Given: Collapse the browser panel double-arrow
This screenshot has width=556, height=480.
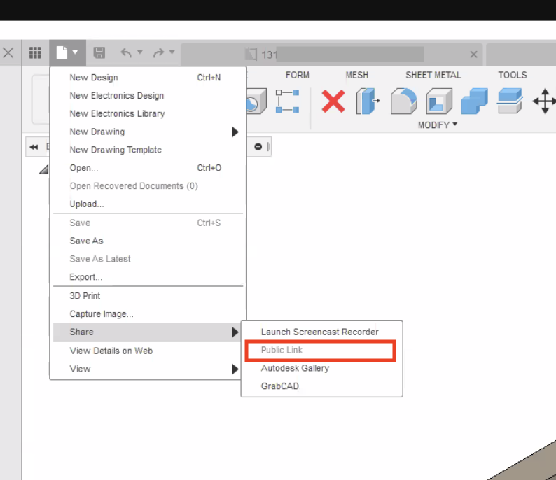Looking at the screenshot, I should click(34, 147).
